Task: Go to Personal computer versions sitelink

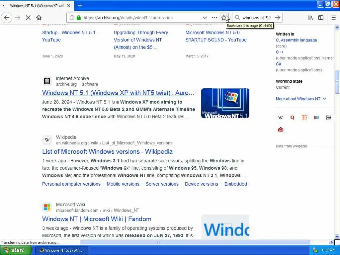Action: [71, 184]
